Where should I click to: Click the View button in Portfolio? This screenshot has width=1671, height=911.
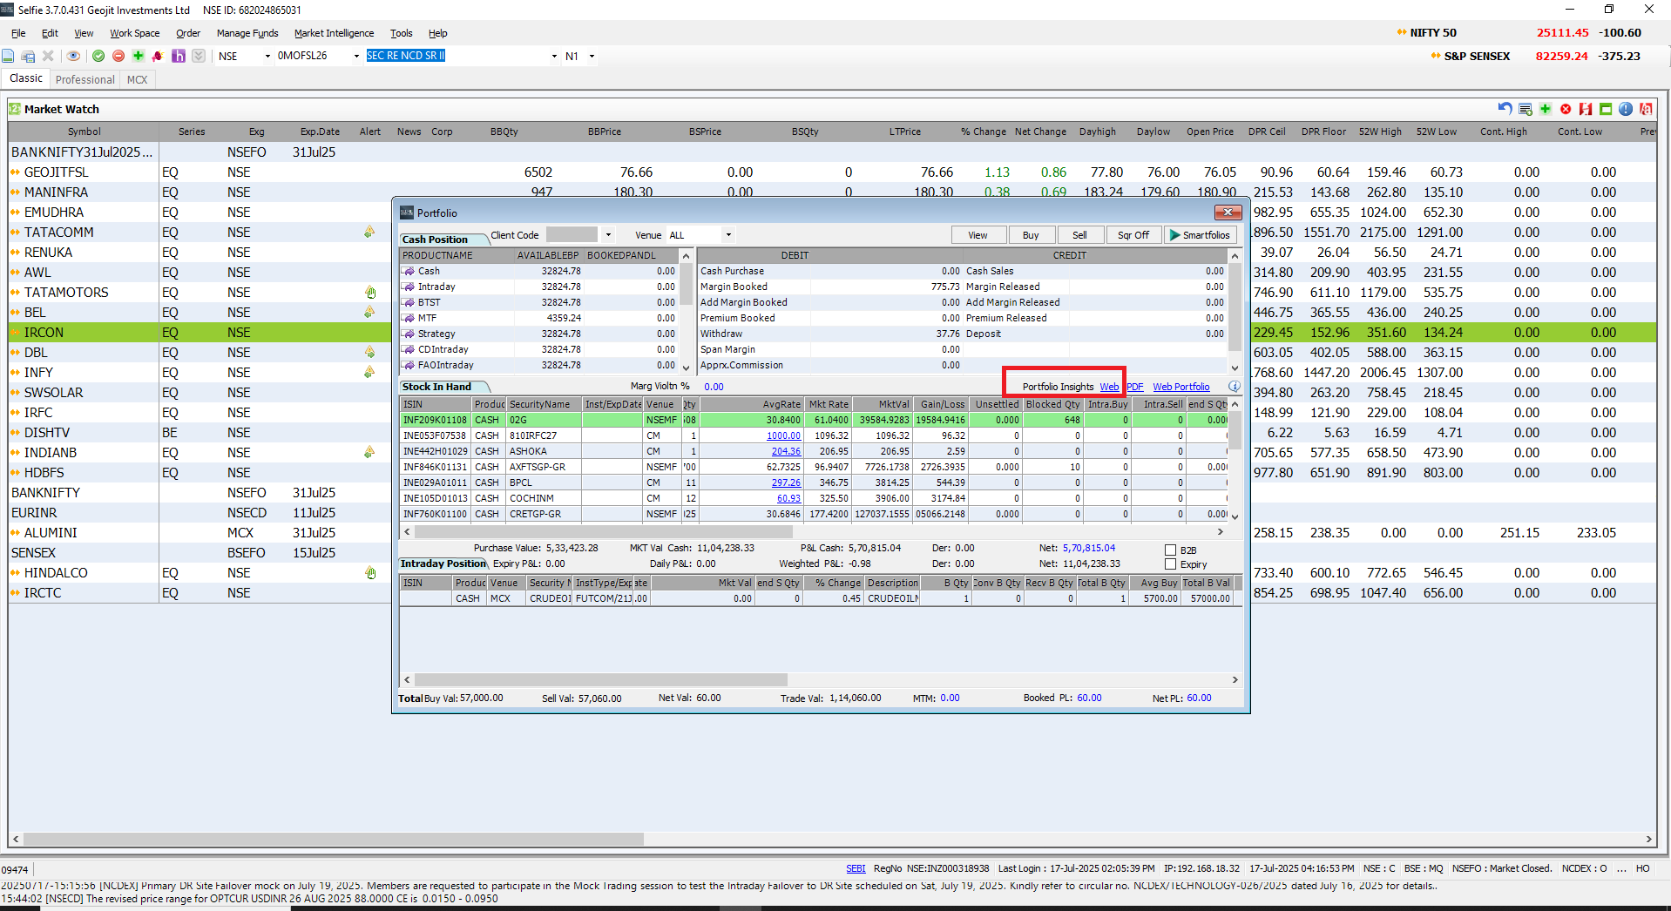(978, 235)
